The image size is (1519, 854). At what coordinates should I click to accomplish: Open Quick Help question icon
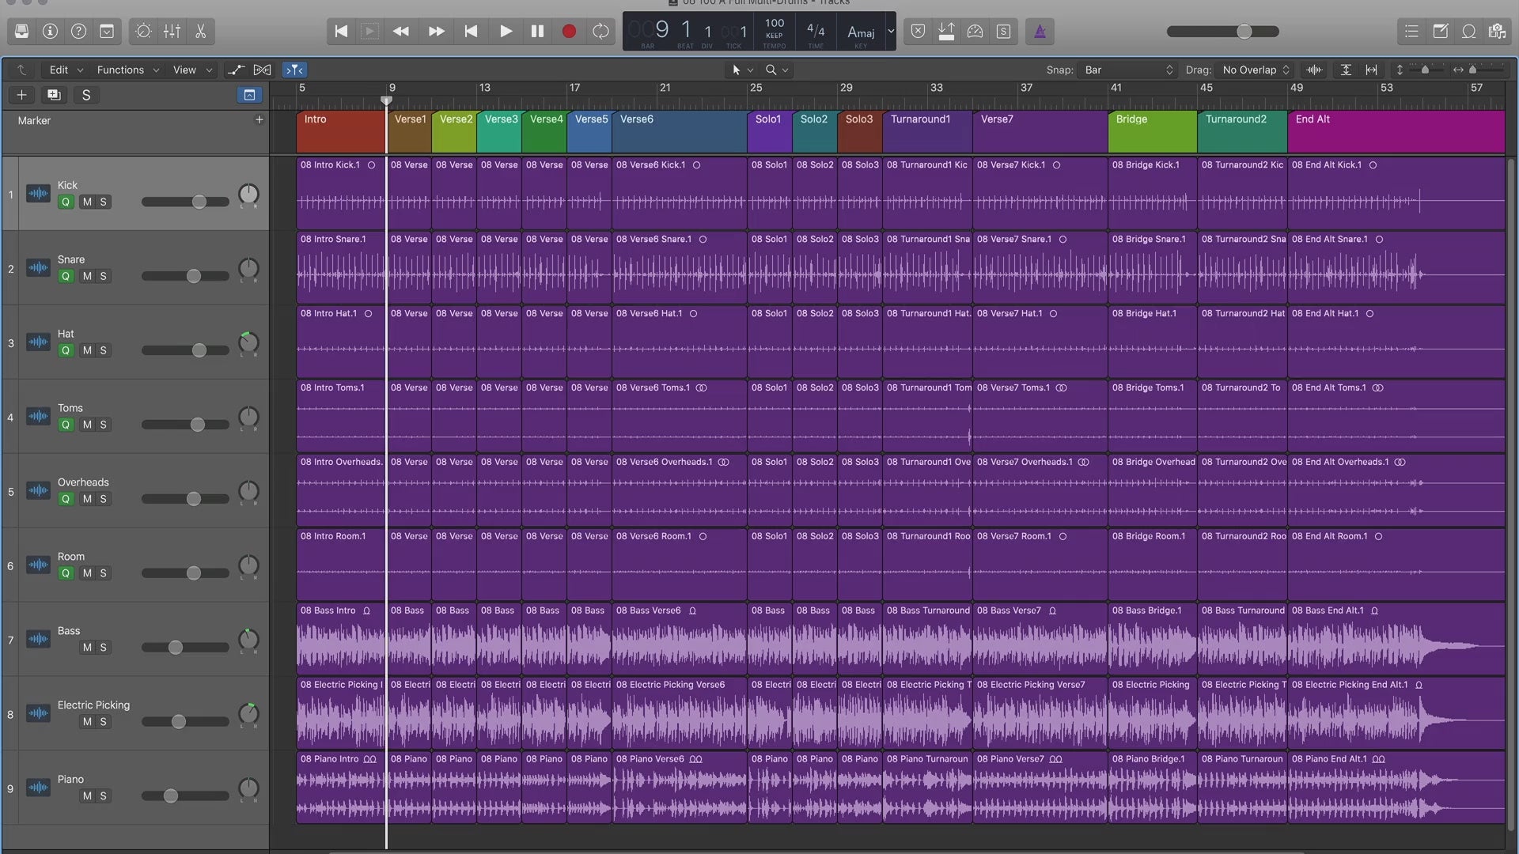click(78, 32)
